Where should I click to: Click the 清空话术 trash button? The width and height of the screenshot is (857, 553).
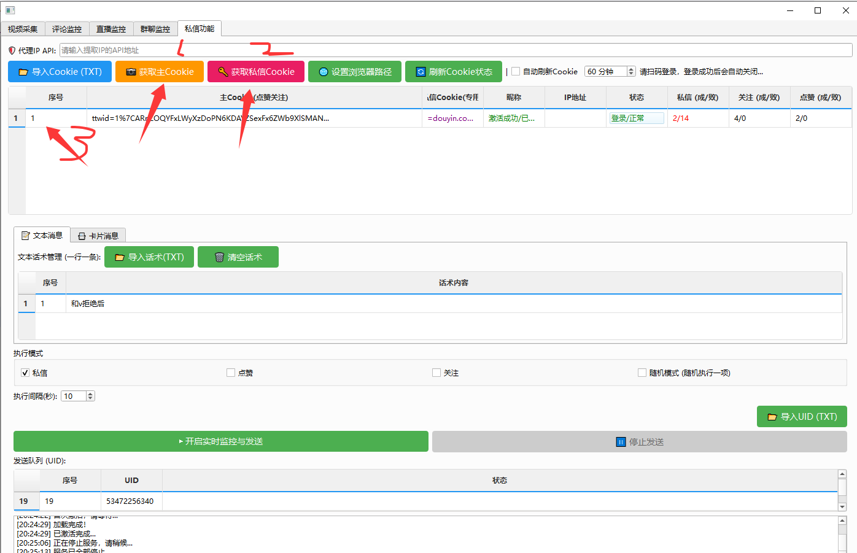click(x=238, y=257)
